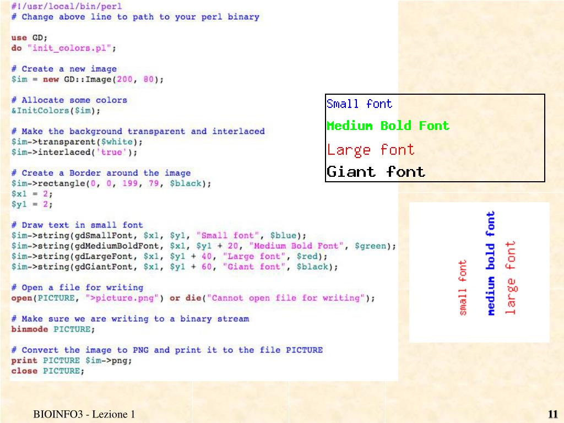The width and height of the screenshot is (564, 423).
Task: Click the vertical red 'small font' text
Action: (463, 288)
